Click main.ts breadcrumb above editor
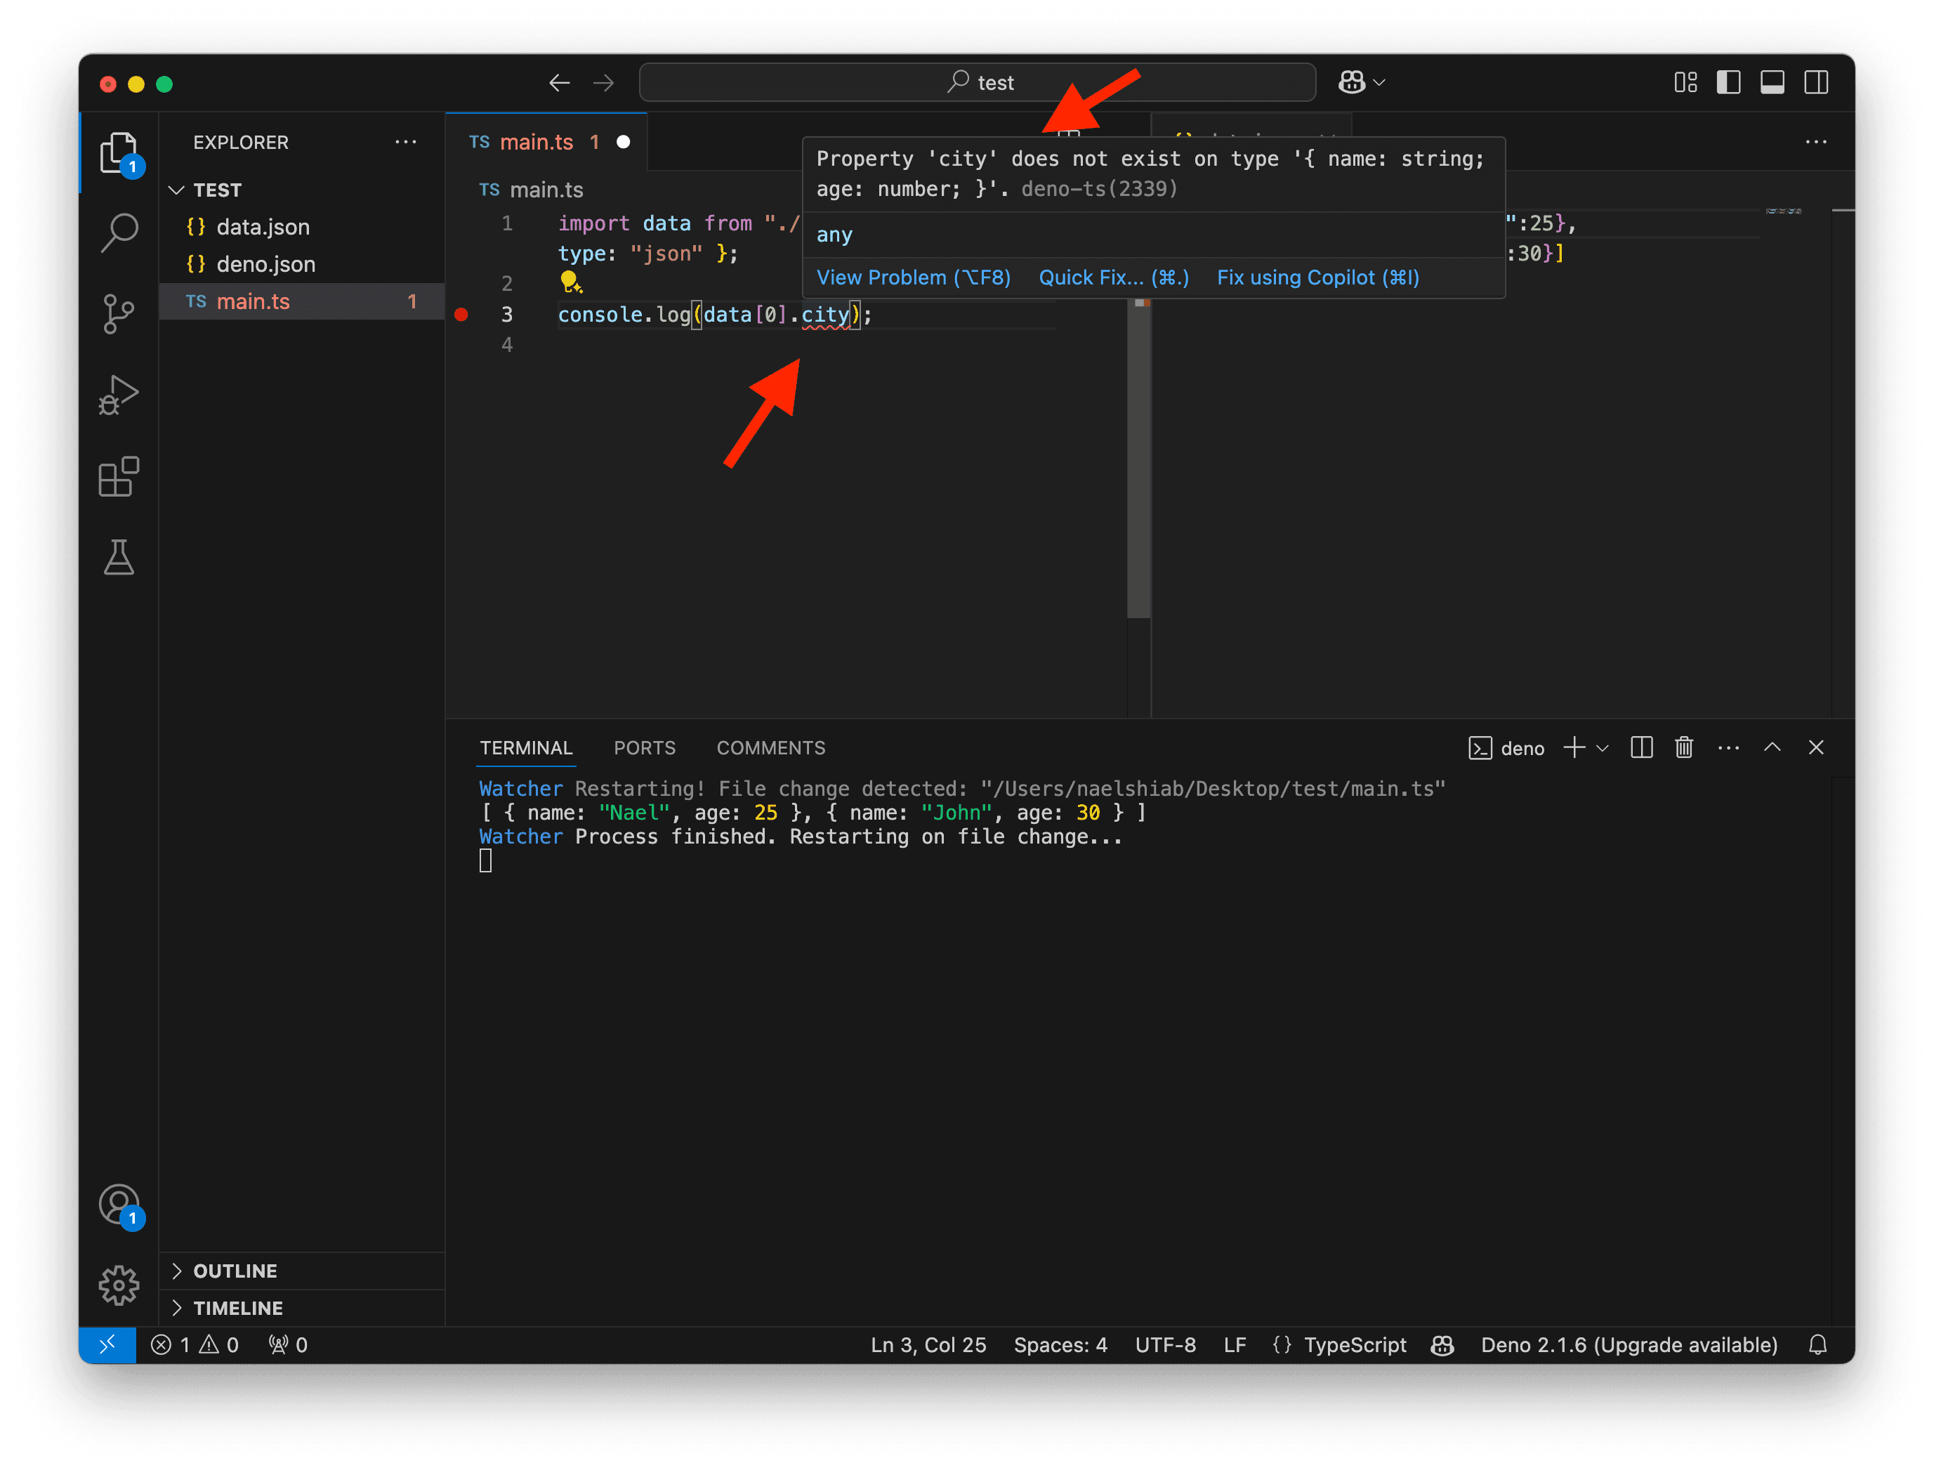1934x1468 pixels. [x=532, y=190]
